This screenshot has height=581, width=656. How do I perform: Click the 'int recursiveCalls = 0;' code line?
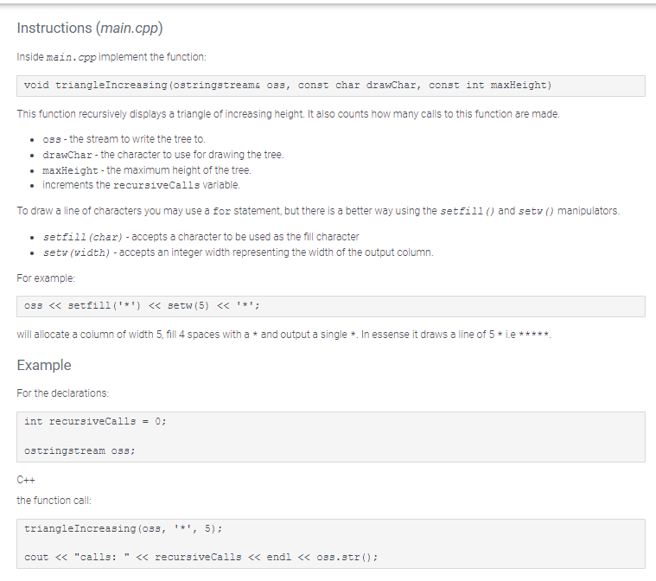[x=95, y=422]
